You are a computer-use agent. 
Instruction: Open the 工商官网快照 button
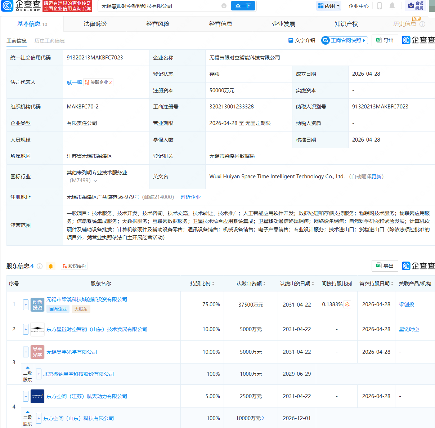click(344, 40)
